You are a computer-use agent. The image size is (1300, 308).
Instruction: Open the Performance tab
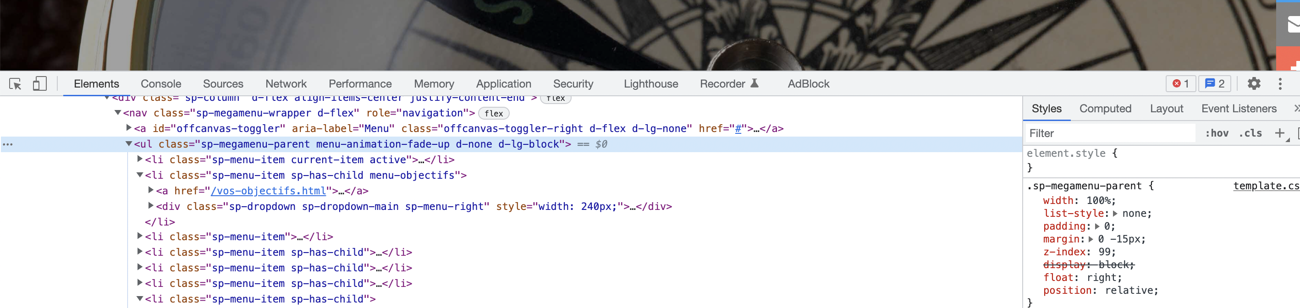pos(360,84)
